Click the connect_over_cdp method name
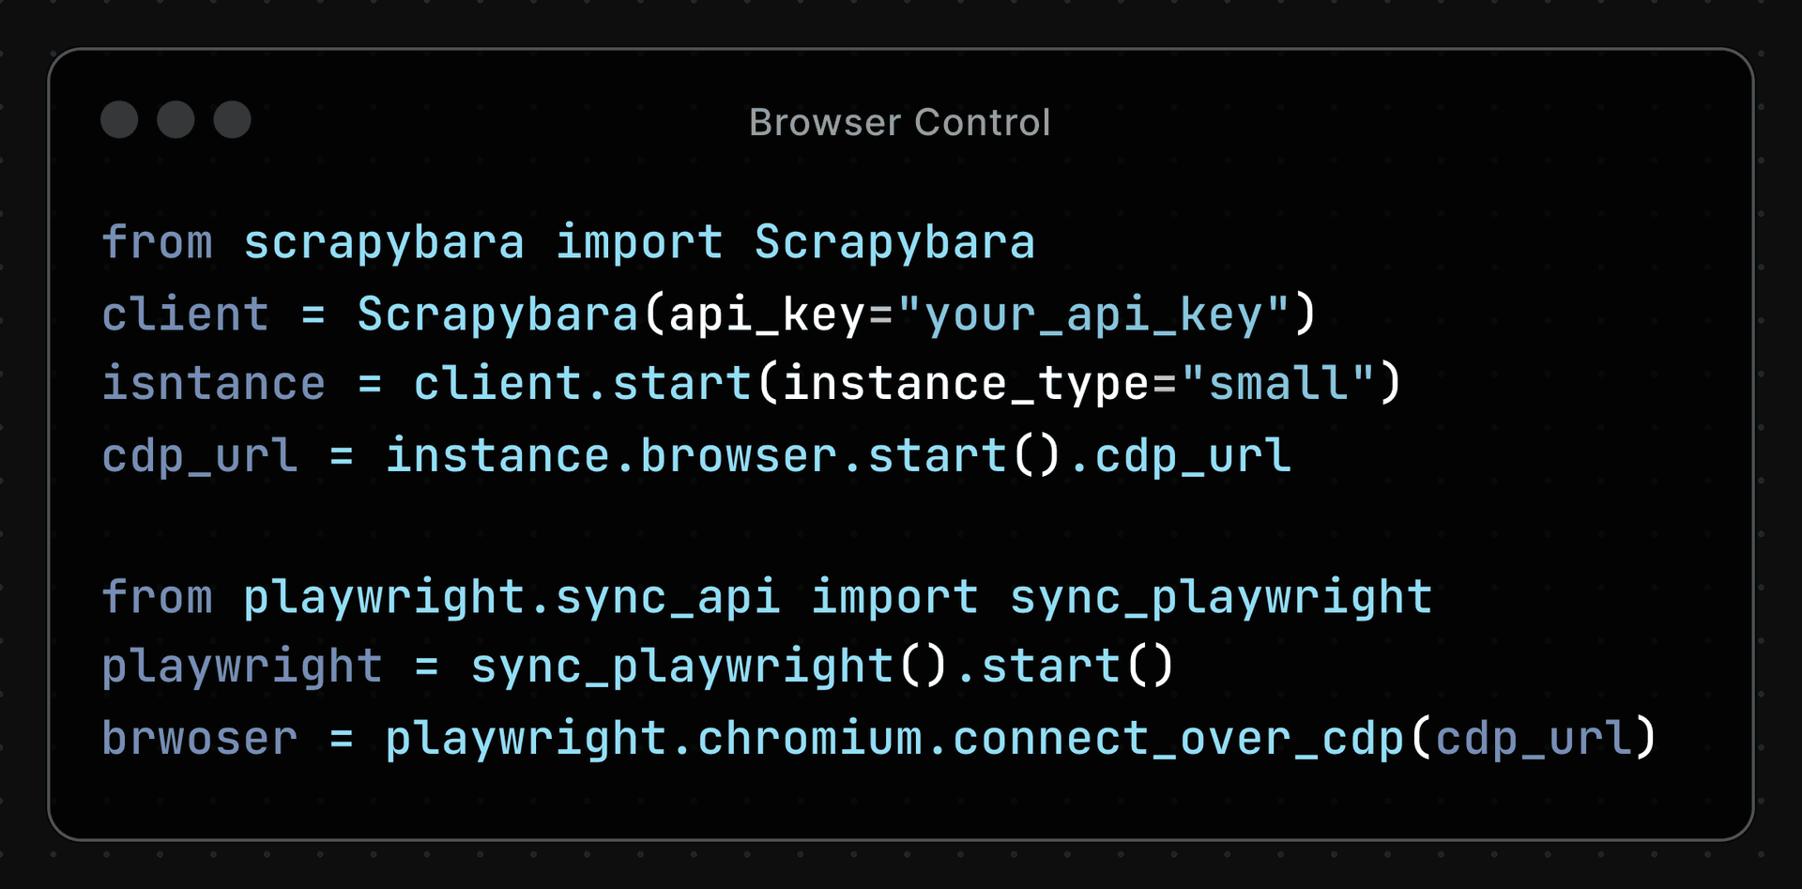The height and width of the screenshot is (889, 1802). [x=1178, y=739]
